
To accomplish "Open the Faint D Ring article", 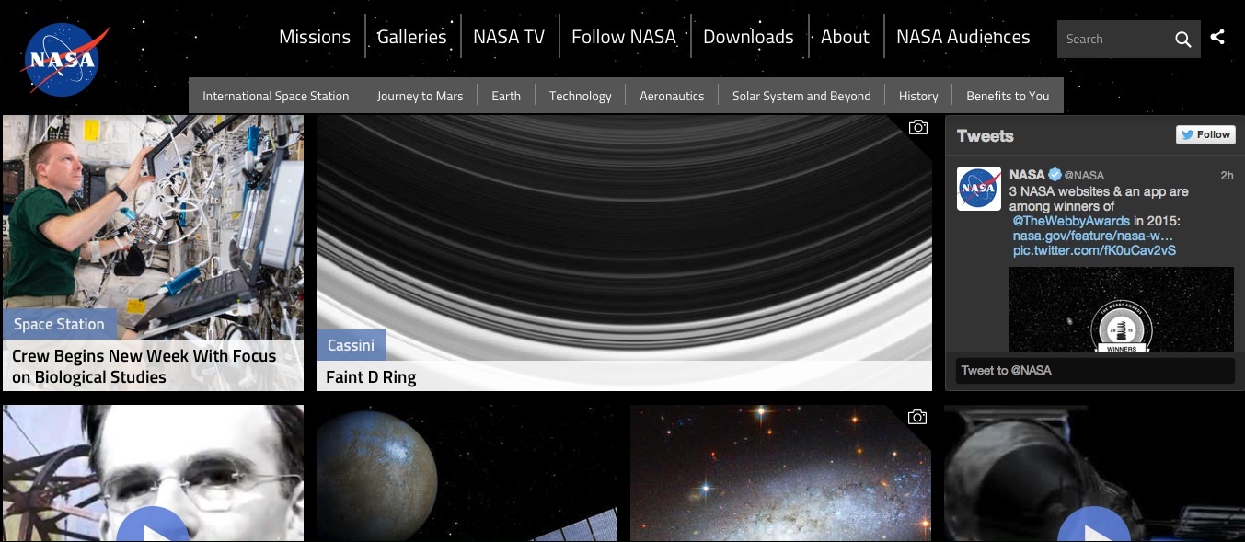I will [x=371, y=377].
